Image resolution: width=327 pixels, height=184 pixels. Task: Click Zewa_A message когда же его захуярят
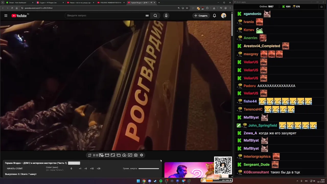277,133
